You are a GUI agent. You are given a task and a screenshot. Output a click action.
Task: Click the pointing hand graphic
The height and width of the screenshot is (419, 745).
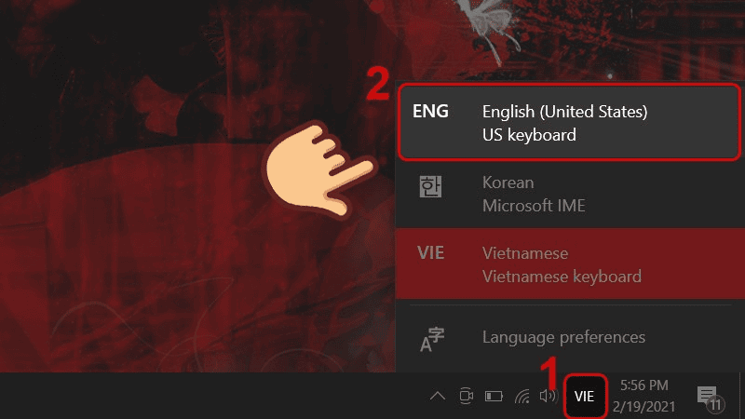tap(319, 170)
